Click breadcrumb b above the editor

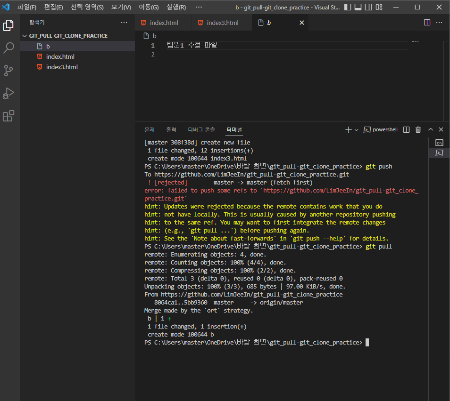(154, 36)
